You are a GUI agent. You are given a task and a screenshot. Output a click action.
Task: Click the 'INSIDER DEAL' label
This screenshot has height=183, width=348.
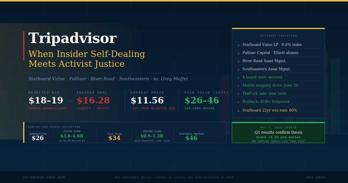(x=92, y=93)
